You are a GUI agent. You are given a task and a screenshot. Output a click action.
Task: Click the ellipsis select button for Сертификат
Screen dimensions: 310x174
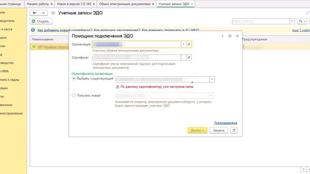coord(184,58)
